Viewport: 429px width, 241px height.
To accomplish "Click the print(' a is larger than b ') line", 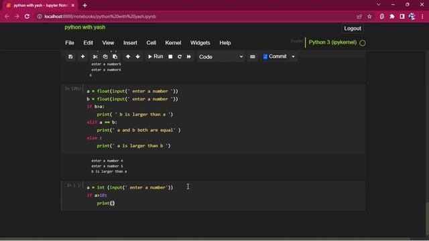I will point(134,146).
